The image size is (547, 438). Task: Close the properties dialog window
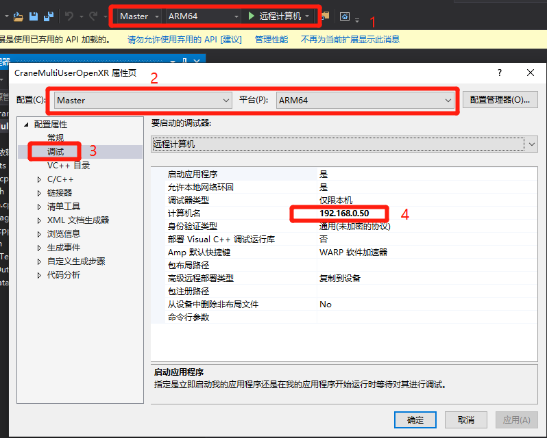click(x=531, y=73)
